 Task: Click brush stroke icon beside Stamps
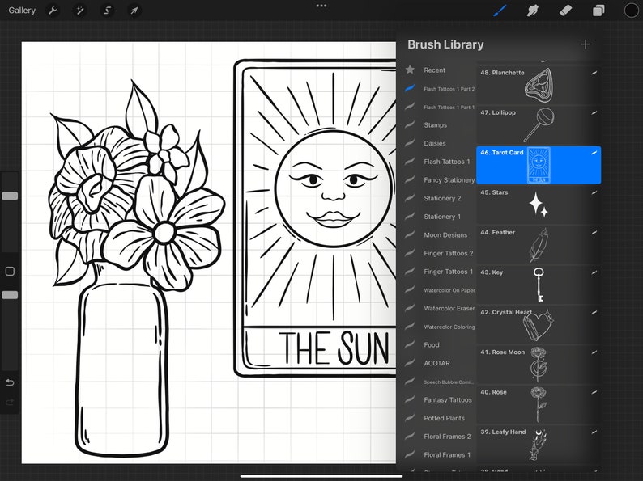coord(410,124)
